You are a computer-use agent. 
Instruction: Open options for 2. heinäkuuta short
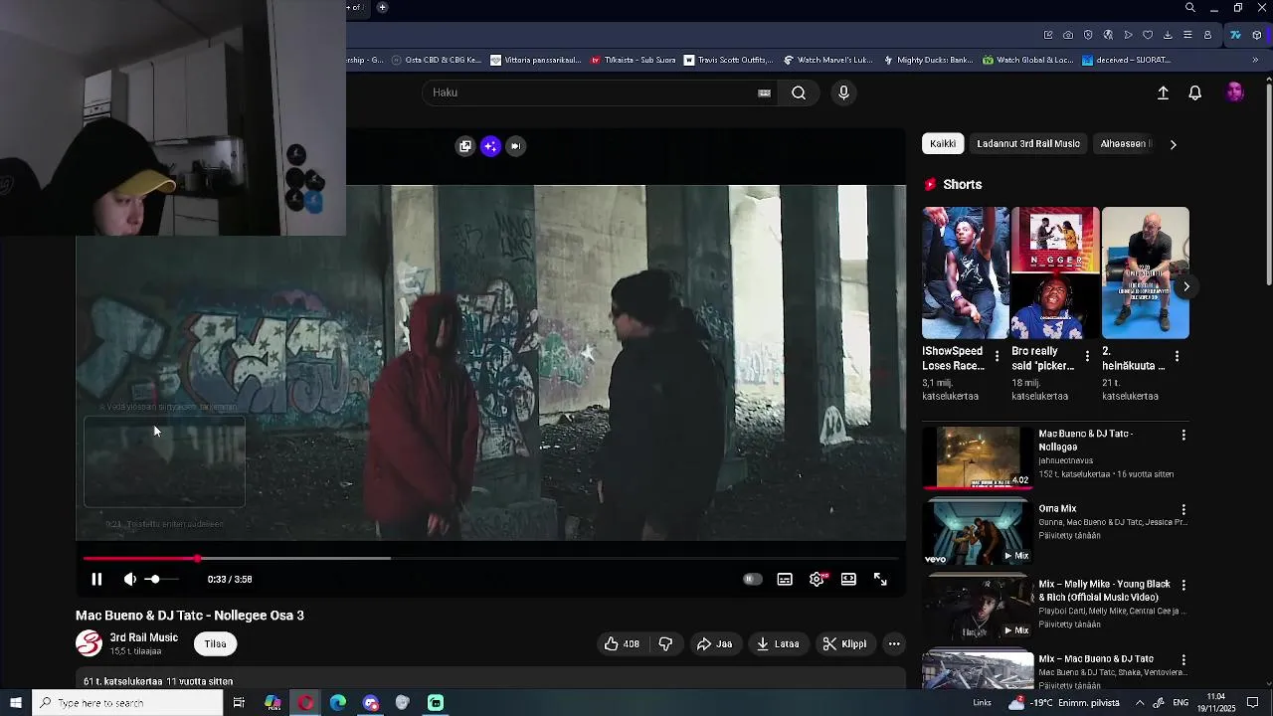1178,356
